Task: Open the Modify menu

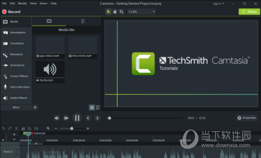Action: pyautogui.click(x=22, y=4)
